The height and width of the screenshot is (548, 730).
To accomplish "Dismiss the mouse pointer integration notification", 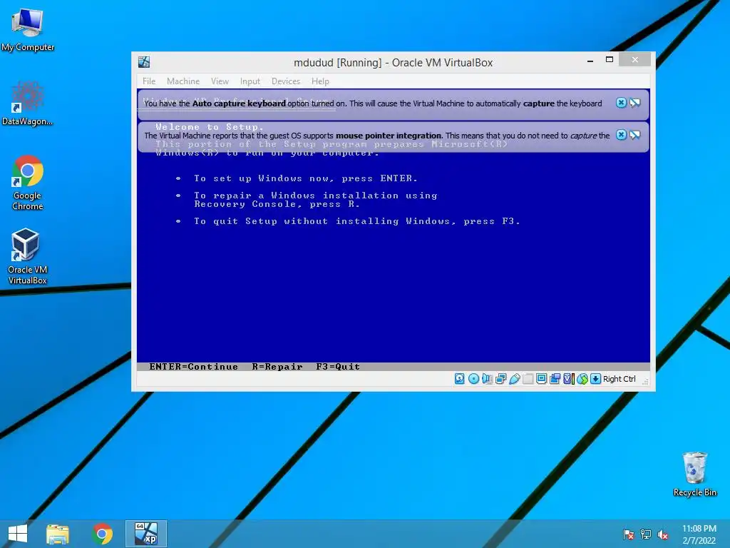I will pyautogui.click(x=621, y=135).
